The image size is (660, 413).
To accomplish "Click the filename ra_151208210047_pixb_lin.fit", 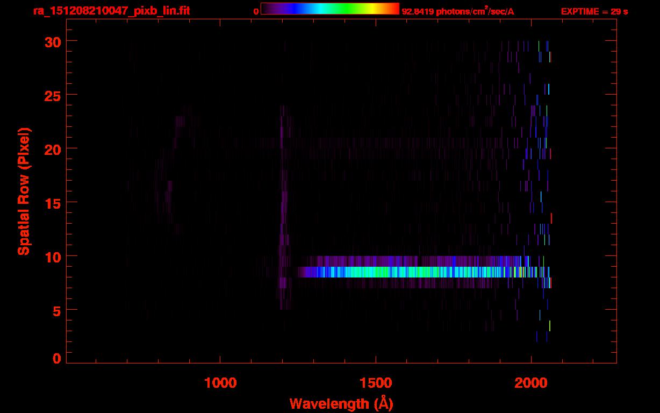I will point(111,11).
